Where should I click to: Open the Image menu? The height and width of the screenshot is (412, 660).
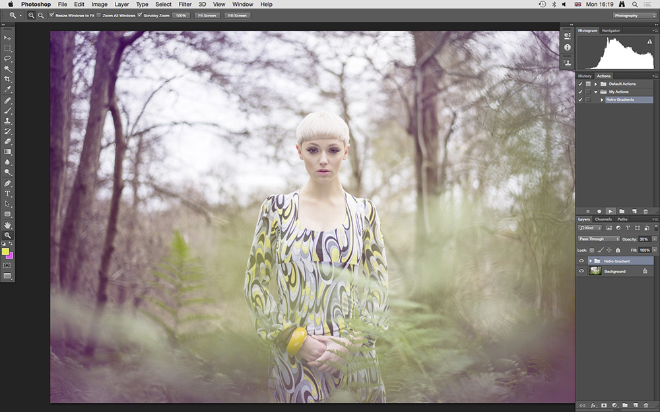point(100,4)
